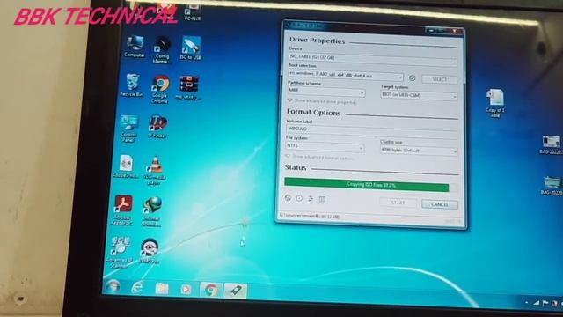Click the ISO checksum checkmark icon
This screenshot has height=317, width=563.
coord(413,77)
